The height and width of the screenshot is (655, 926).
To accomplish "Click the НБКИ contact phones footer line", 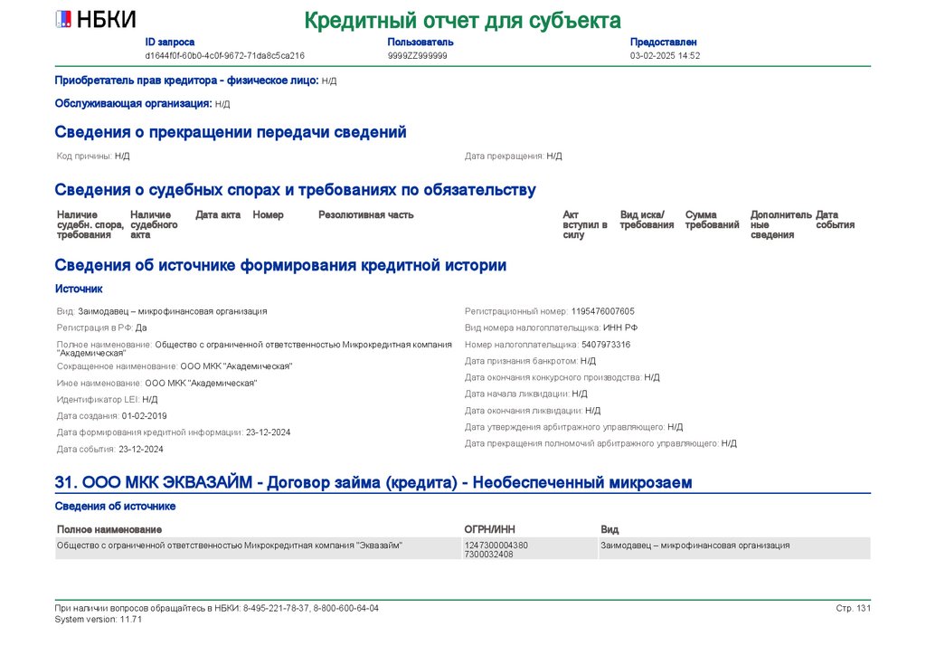I will point(217,608).
